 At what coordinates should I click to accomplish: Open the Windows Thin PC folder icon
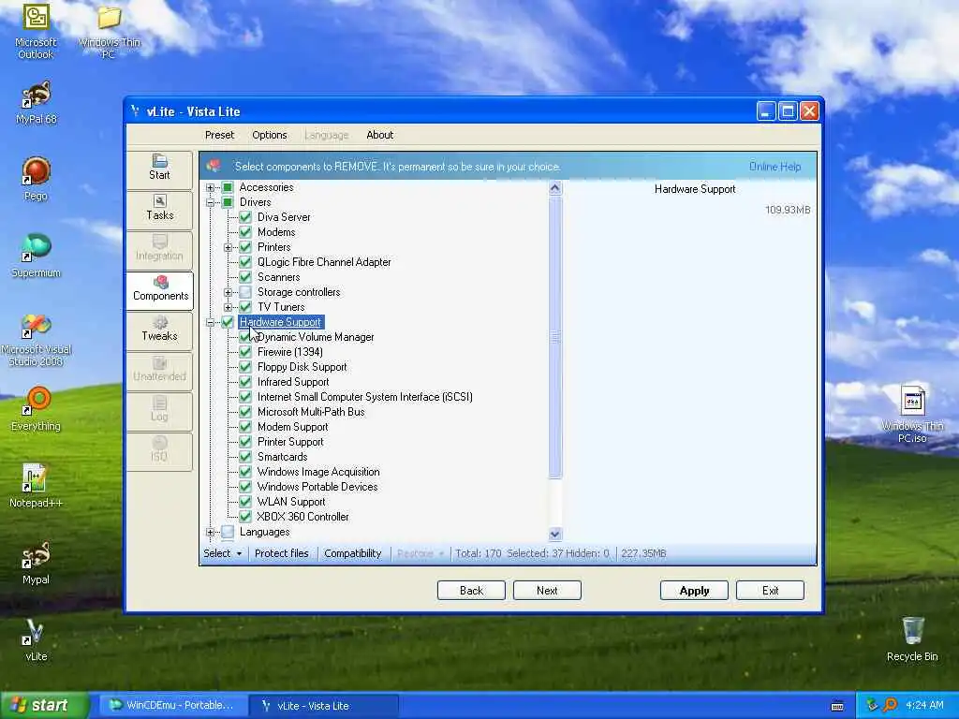pos(109,31)
